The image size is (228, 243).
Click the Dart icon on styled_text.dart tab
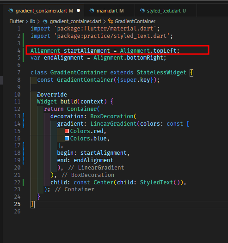click(142, 11)
